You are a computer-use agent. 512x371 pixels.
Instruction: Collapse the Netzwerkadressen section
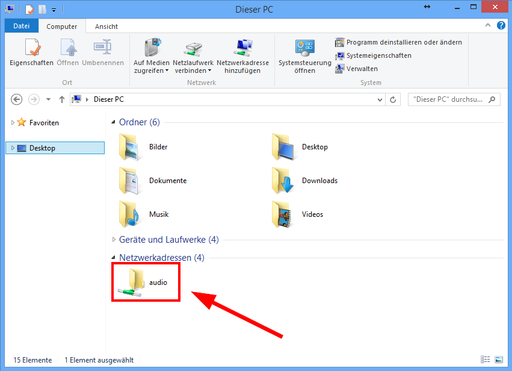pos(114,258)
